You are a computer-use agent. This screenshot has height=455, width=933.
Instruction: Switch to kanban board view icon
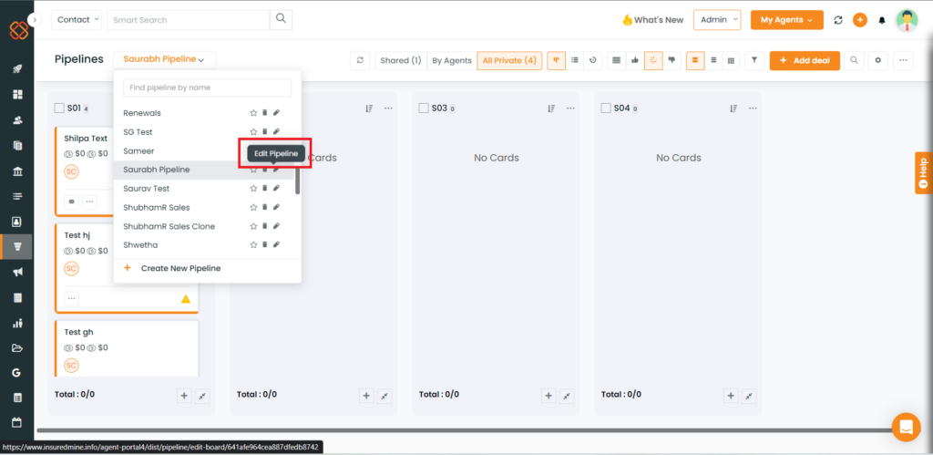557,60
